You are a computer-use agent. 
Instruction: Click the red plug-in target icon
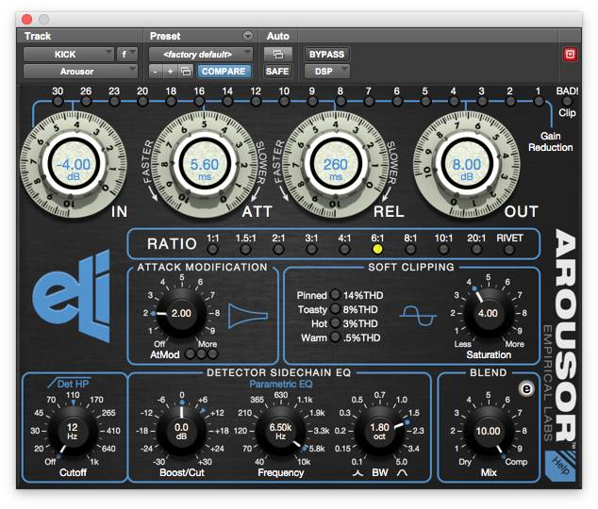[x=570, y=54]
